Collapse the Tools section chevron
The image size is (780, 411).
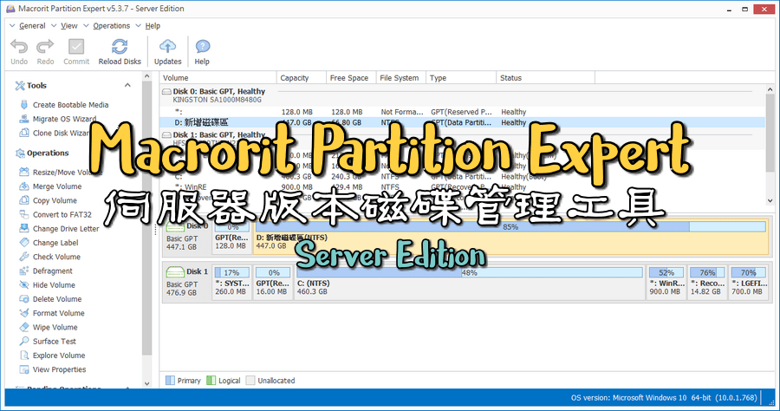[x=127, y=85]
